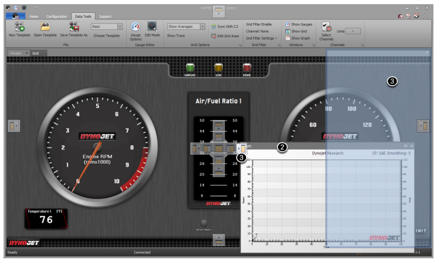437x263 pixels.
Task: Click the Open Template folder icon
Action: tap(45, 26)
